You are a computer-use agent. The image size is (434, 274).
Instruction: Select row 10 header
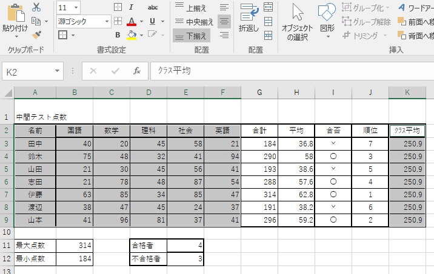click(7, 232)
